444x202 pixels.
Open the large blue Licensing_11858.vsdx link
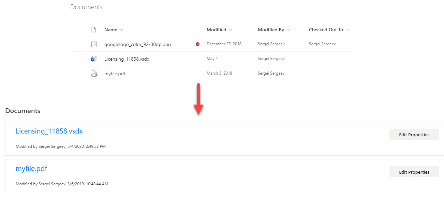pyautogui.click(x=49, y=131)
